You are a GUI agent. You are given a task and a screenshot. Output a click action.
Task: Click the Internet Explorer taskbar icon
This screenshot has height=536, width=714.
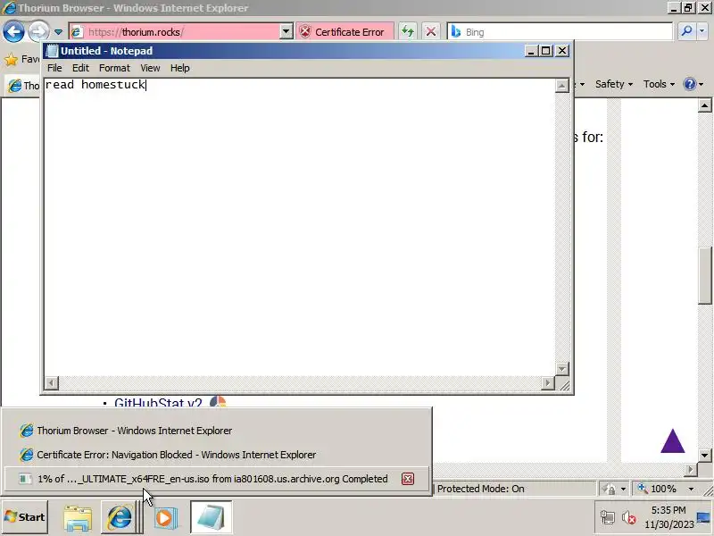(x=120, y=517)
